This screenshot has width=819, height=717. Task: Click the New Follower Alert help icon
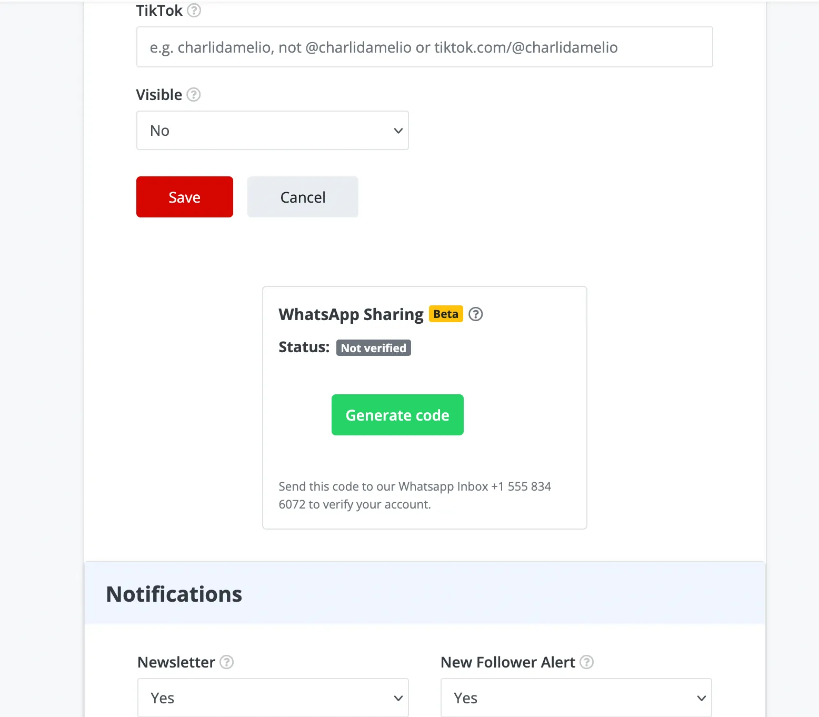[586, 662]
